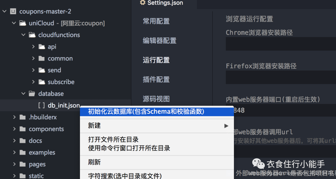Click the Firefox浏览器安装路径 input field
336x179 pixels.
coord(281,77)
